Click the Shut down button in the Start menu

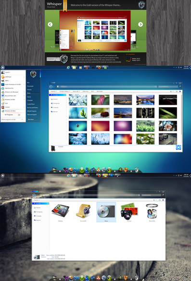pos(31,119)
